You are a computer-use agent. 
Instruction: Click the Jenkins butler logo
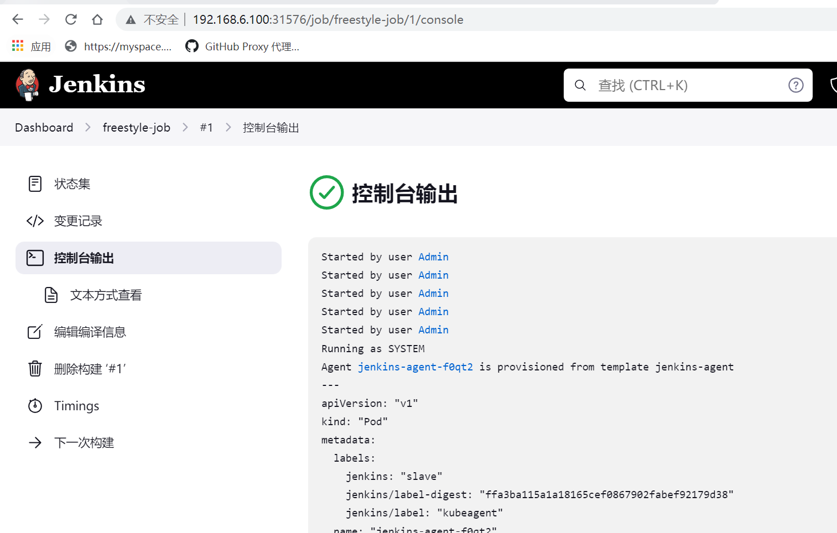pyautogui.click(x=28, y=85)
